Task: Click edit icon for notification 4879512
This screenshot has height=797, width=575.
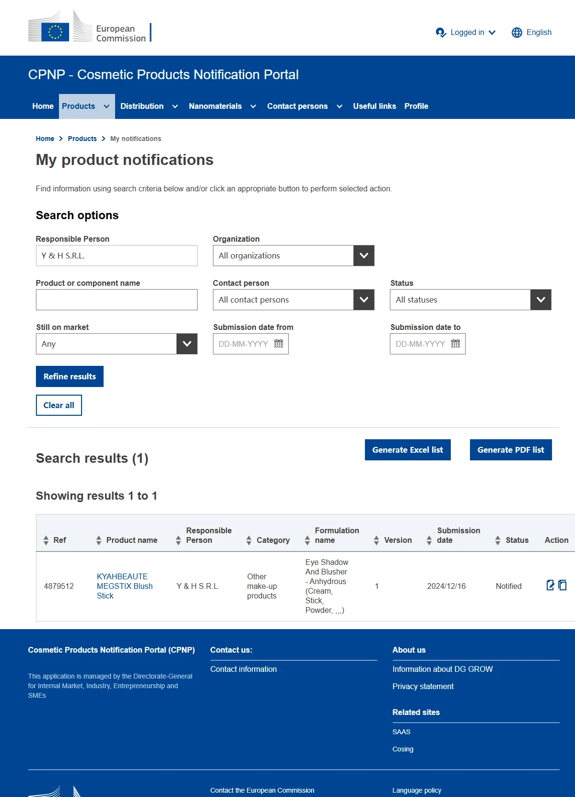Action: coord(551,585)
